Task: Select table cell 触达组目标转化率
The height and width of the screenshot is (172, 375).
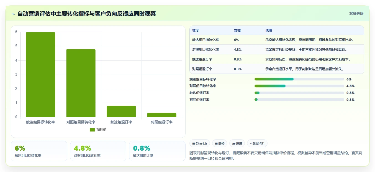Action: 206,40
